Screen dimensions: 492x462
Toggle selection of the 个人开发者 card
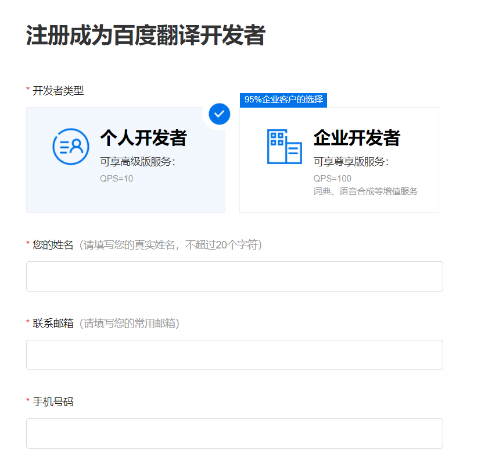pyautogui.click(x=125, y=160)
